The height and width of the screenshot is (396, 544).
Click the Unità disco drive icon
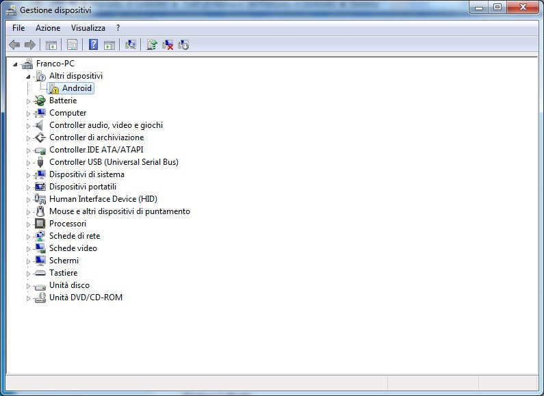[x=40, y=287]
